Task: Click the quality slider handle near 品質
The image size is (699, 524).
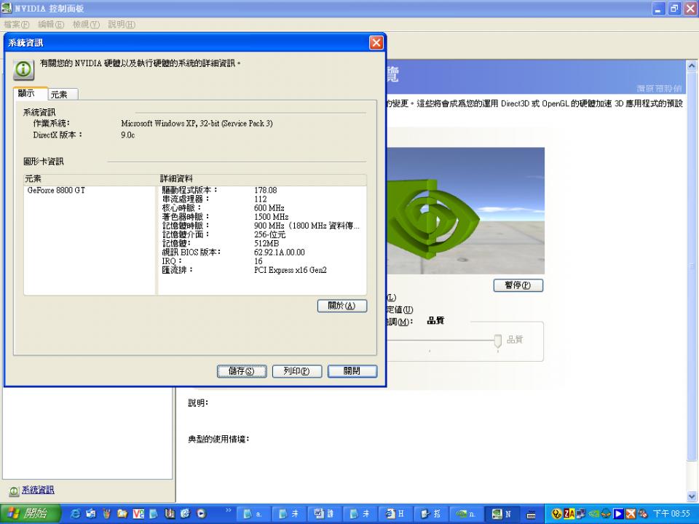Action: coord(497,341)
